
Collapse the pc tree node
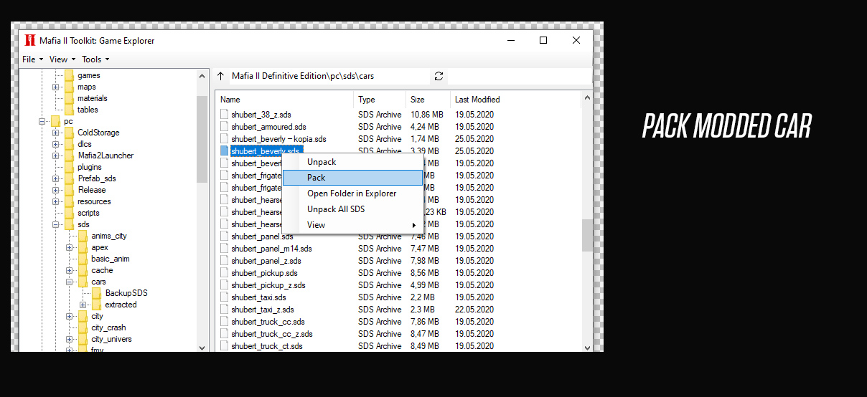[42, 121]
